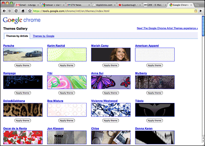
Task: Open the Oscar de la Renta theme link
Action: pyautogui.click(x=15, y=128)
